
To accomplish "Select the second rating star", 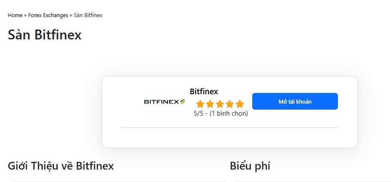I will click(x=210, y=104).
